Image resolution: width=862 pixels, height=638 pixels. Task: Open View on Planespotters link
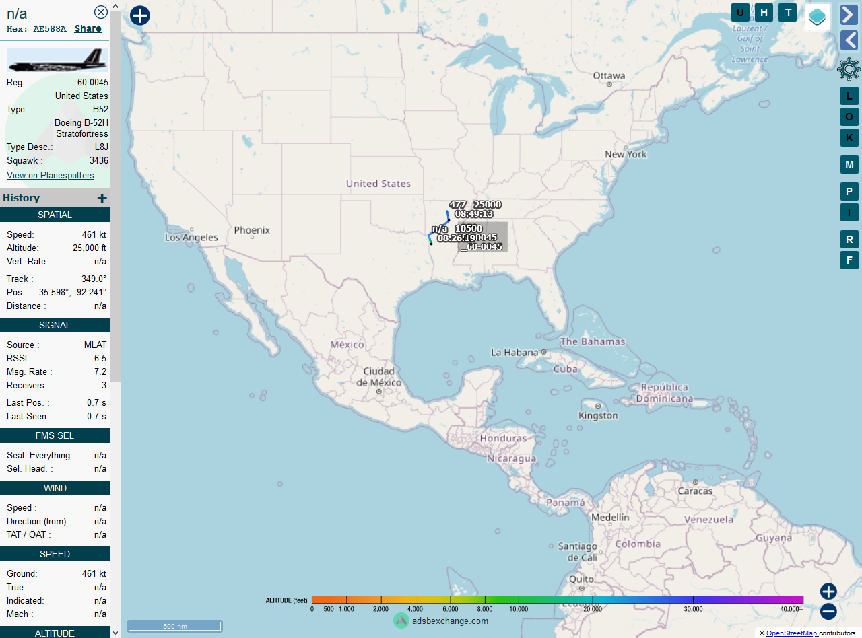tap(51, 175)
